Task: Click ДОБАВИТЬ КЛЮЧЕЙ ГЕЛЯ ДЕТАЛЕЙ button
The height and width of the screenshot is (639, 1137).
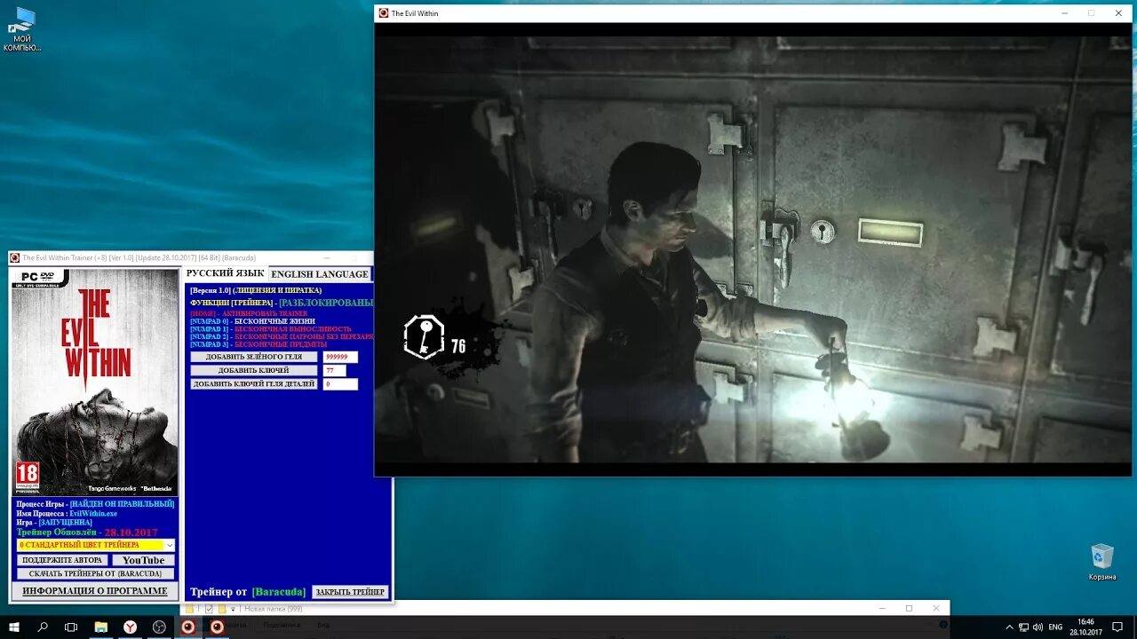Action: click(253, 384)
